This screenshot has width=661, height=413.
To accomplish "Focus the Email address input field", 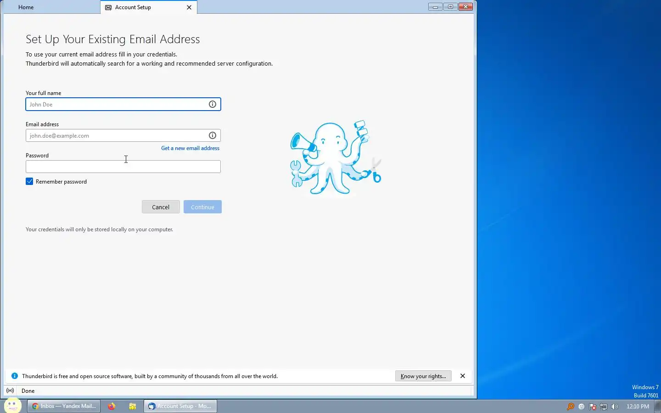I will [x=123, y=135].
